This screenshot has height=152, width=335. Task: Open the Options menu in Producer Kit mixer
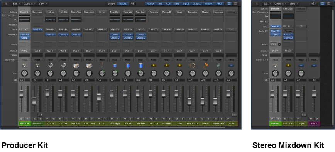tap(29, 3)
